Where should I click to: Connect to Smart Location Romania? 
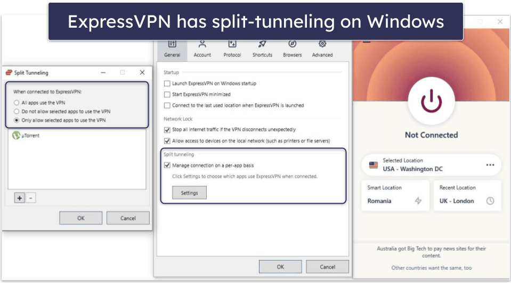coord(395,196)
